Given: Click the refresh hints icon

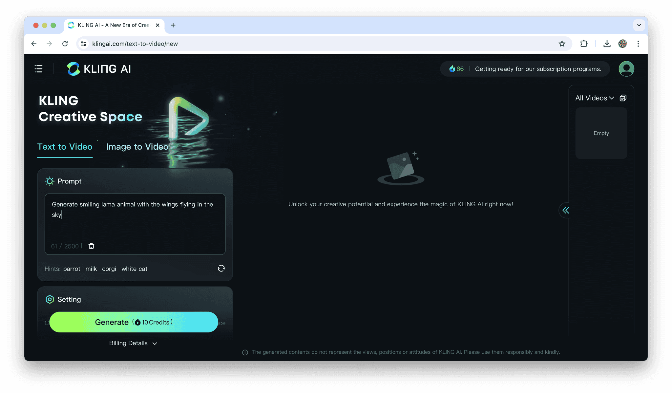Looking at the screenshot, I should pos(221,268).
